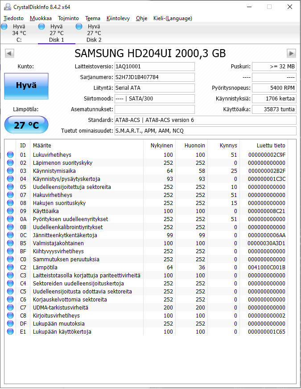Click status icon for C7 UDMA-tarkistusvirheitä
This screenshot has height=389, width=301.
point(10,308)
